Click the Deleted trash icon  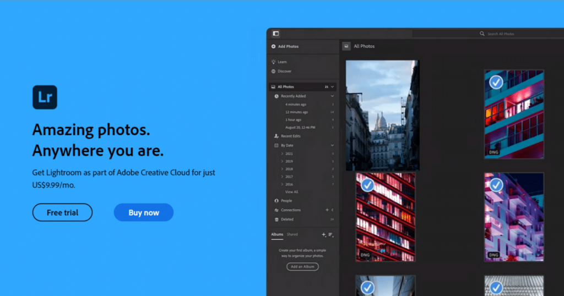276,220
